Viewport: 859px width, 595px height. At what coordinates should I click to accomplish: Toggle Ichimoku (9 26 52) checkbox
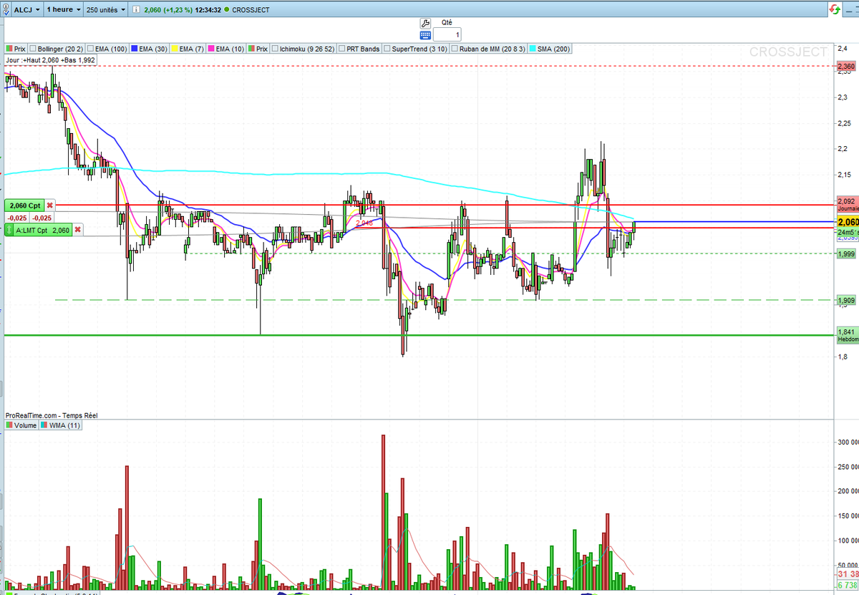pos(275,49)
